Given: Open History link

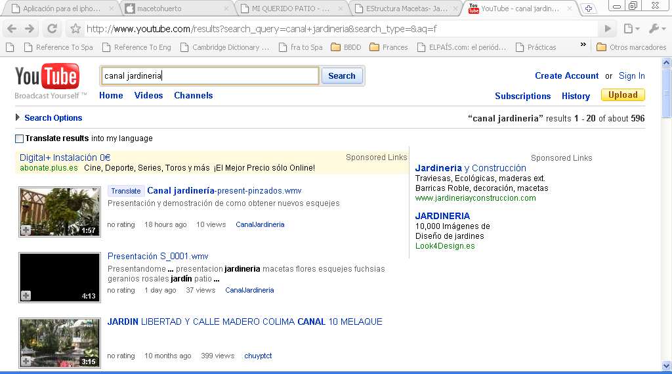Looking at the screenshot, I should click(x=576, y=96).
